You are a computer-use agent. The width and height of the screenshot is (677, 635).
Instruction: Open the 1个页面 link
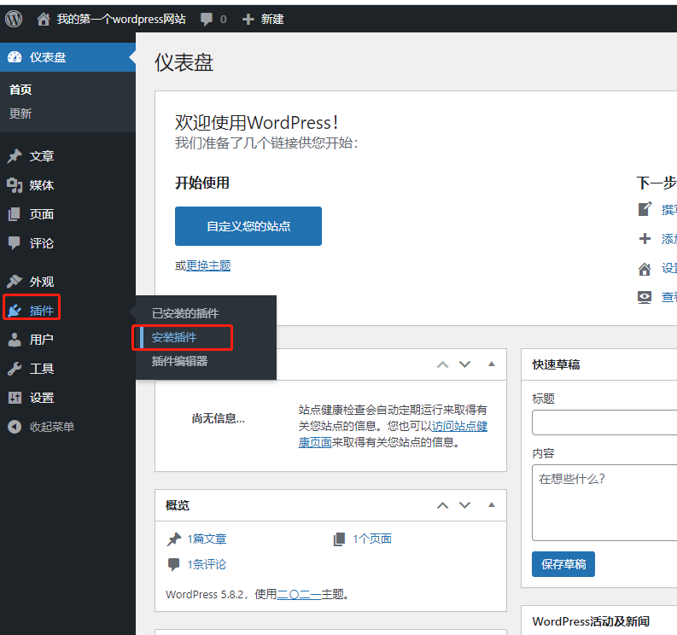[x=372, y=539]
